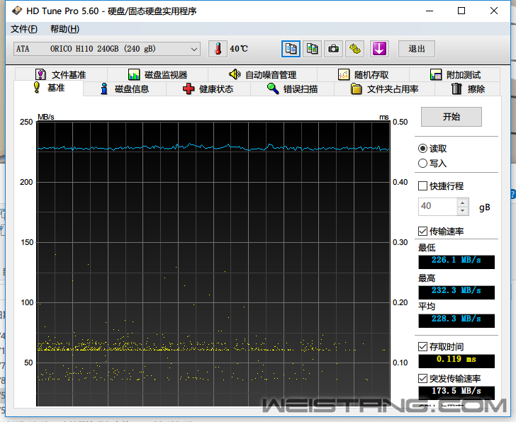The image size is (516, 422).
Task: Click the 40℃ temperature reading
Action: 239,49
